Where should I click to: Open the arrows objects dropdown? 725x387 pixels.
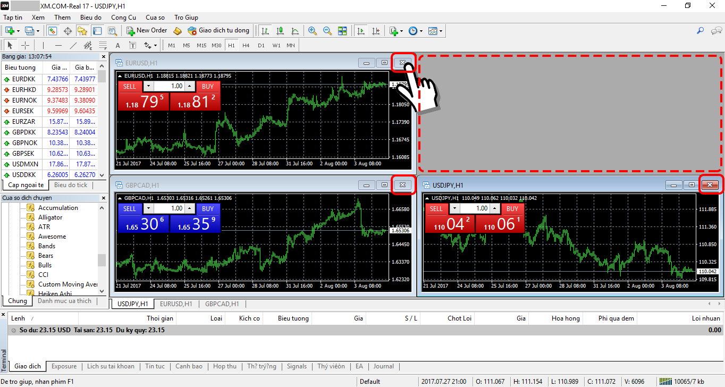point(149,45)
